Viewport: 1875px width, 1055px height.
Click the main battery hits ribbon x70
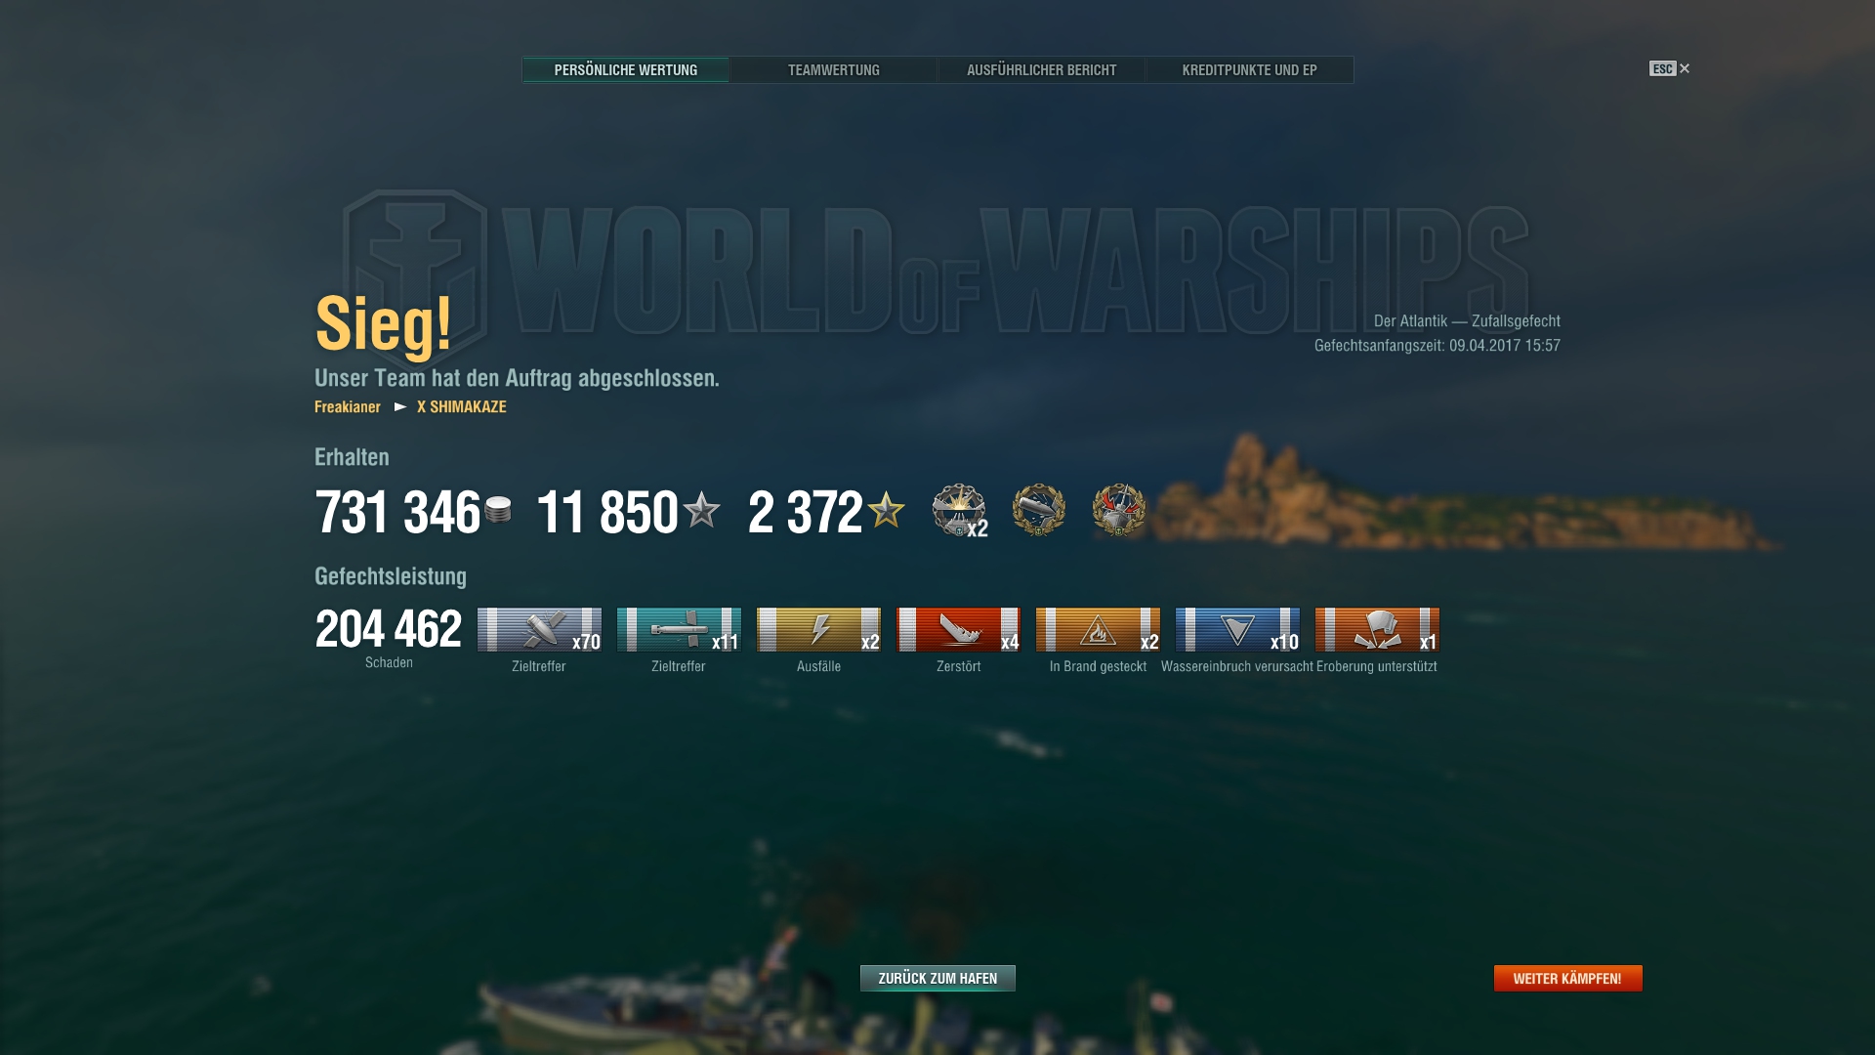pyautogui.click(x=539, y=629)
